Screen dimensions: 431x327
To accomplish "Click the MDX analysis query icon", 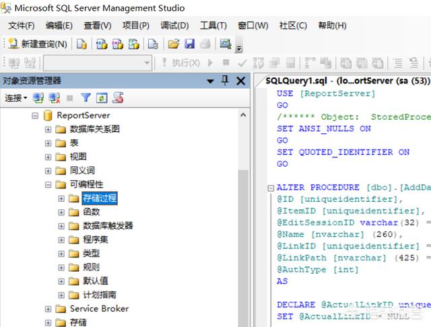I will pyautogui.click(x=102, y=44).
